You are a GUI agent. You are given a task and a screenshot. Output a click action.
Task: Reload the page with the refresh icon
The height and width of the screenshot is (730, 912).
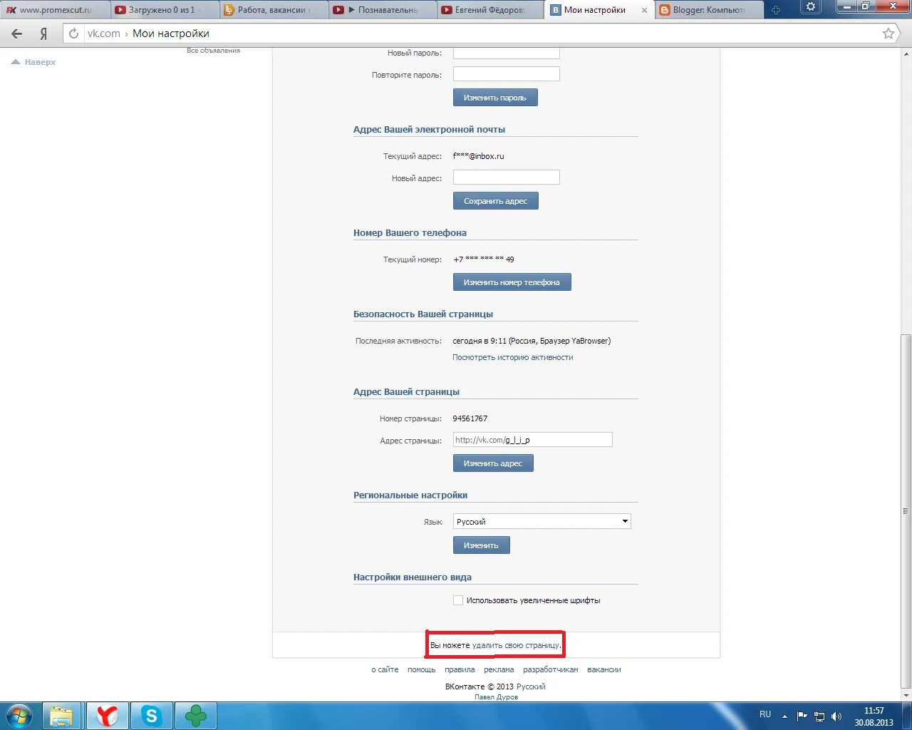pos(73,34)
